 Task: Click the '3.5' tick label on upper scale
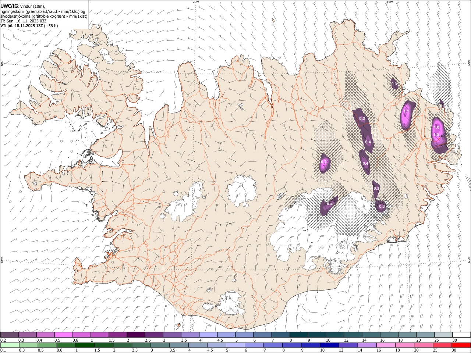tap(184, 340)
